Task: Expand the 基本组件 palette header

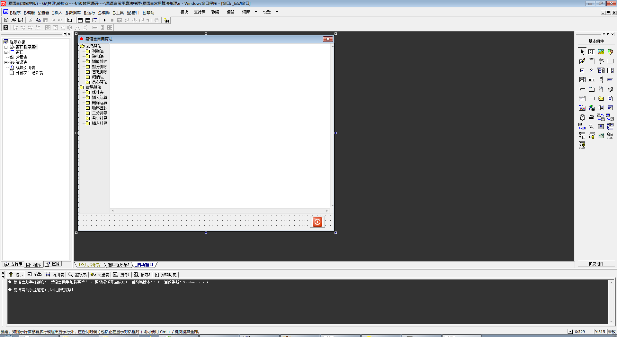Action: (596, 41)
